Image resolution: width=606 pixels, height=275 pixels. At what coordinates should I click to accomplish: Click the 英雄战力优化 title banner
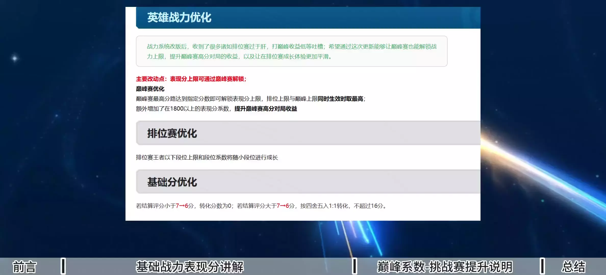point(179,18)
